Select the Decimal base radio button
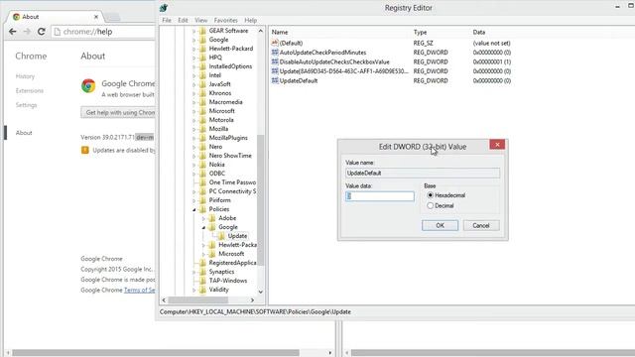635x357 pixels. (430, 205)
